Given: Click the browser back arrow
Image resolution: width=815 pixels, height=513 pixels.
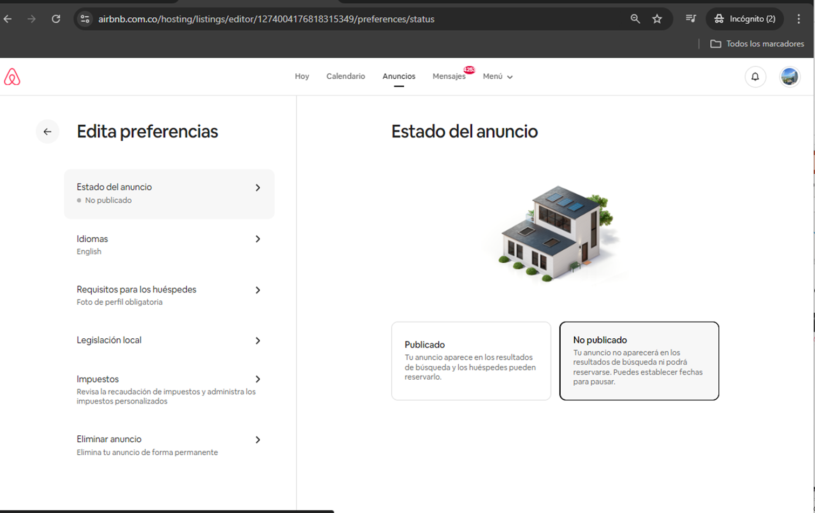Looking at the screenshot, I should [x=8, y=19].
